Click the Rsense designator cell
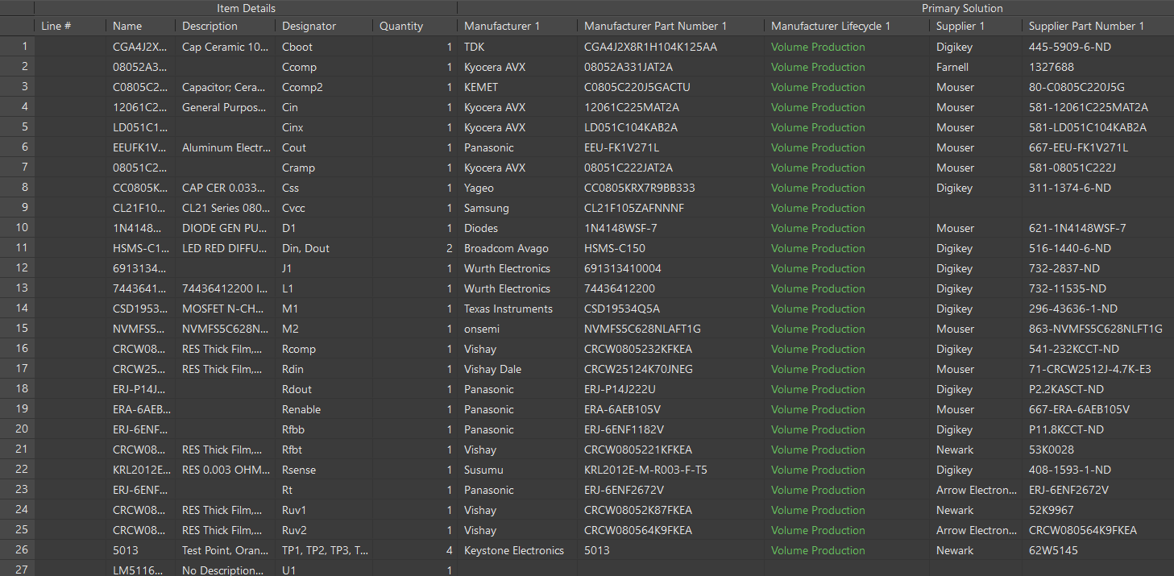Screen dimensions: 1174x576 tap(324, 470)
